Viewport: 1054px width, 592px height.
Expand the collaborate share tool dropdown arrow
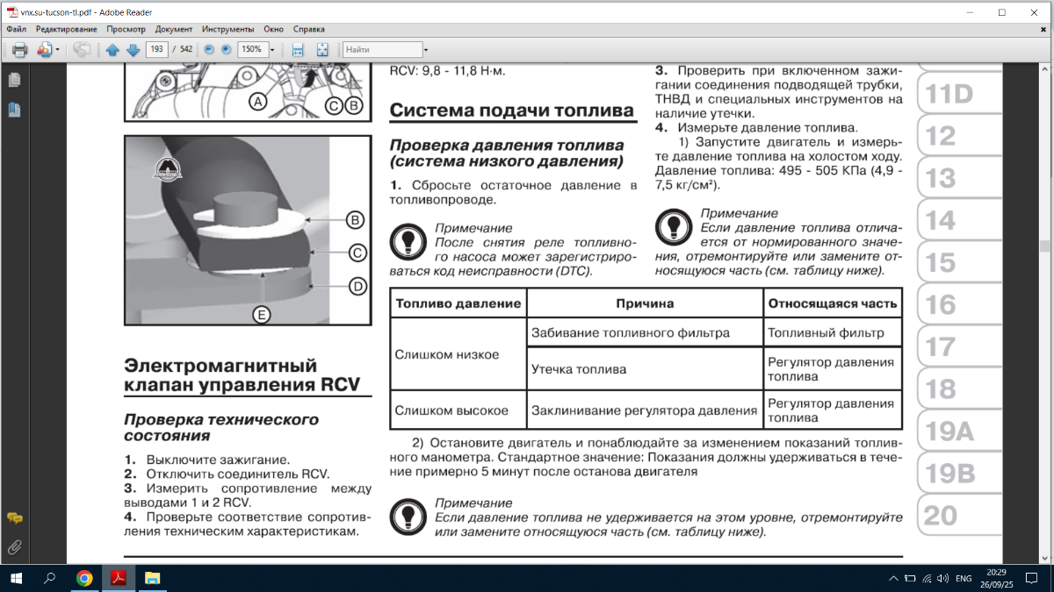tap(57, 50)
